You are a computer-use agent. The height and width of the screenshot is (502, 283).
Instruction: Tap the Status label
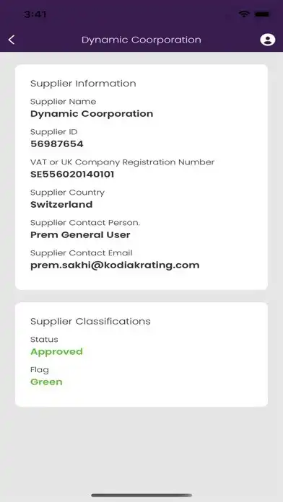pos(44,340)
